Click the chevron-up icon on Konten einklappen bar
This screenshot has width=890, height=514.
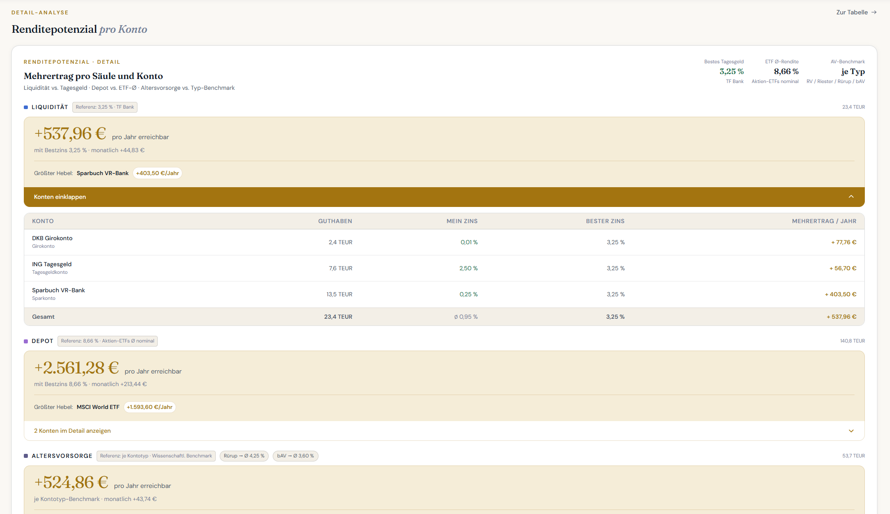pyautogui.click(x=851, y=197)
